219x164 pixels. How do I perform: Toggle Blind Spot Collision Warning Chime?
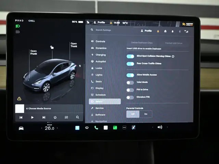(130, 56)
